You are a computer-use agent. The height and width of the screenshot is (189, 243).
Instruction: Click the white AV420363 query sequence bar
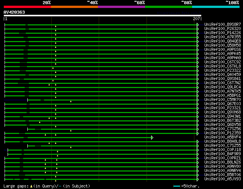pyautogui.click(x=103, y=16)
